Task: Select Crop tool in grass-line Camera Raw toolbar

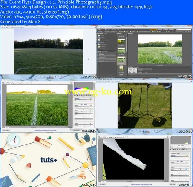Action: [13, 83]
